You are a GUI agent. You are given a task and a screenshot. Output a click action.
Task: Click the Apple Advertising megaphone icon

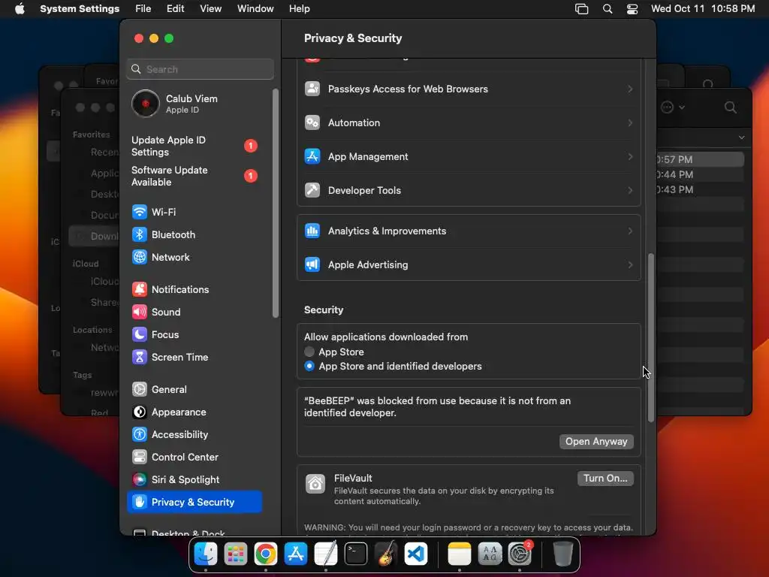pos(312,264)
